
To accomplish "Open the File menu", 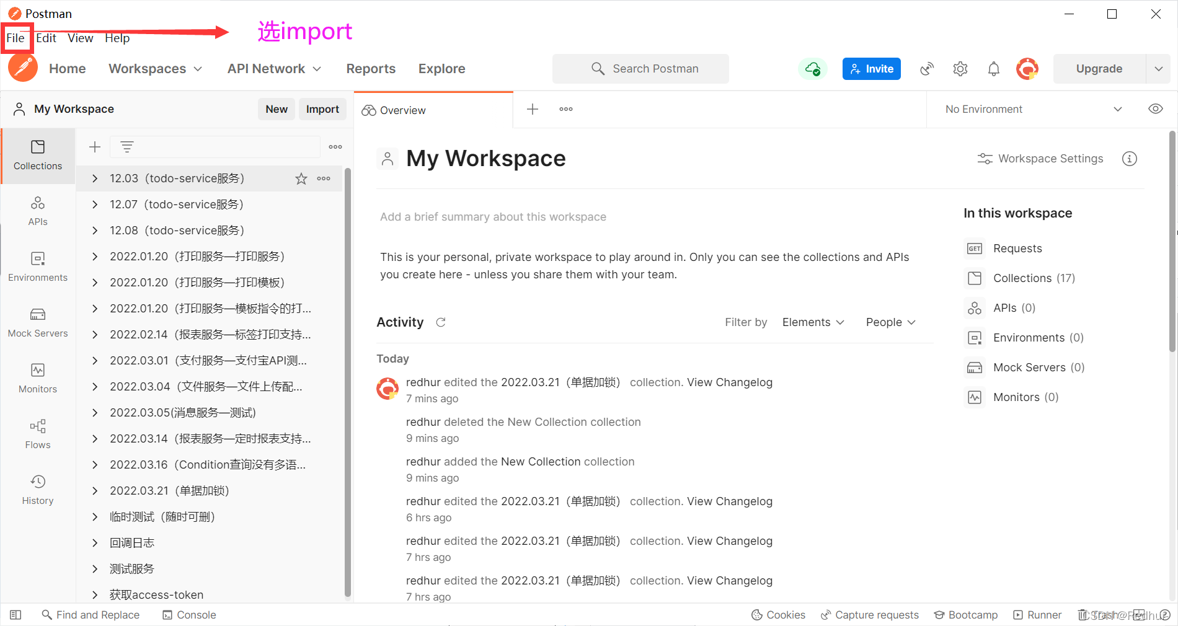I will pyautogui.click(x=15, y=38).
